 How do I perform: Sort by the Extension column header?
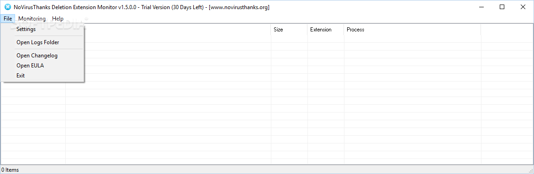326,30
